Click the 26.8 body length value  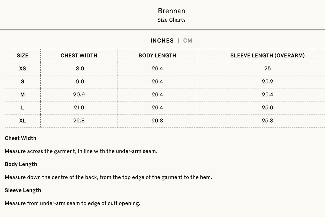pyautogui.click(x=157, y=121)
